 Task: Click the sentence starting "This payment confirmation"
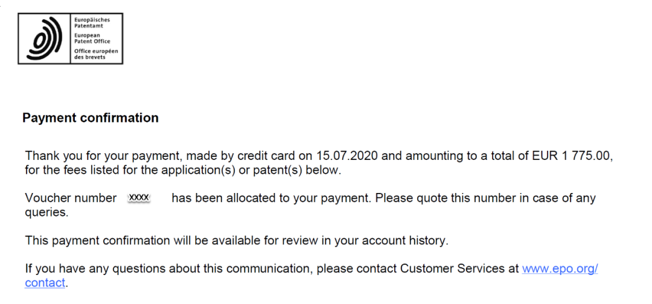pyautogui.click(x=237, y=241)
